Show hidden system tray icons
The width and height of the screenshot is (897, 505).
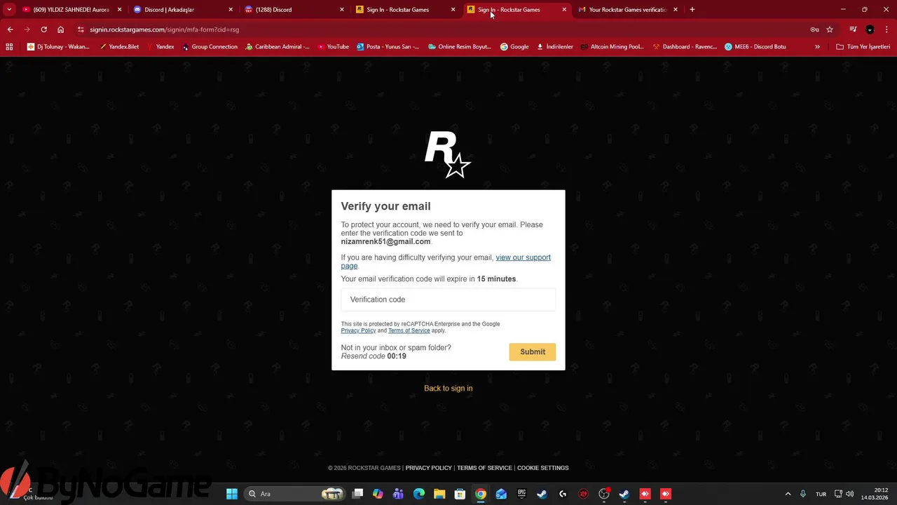pyautogui.click(x=788, y=494)
